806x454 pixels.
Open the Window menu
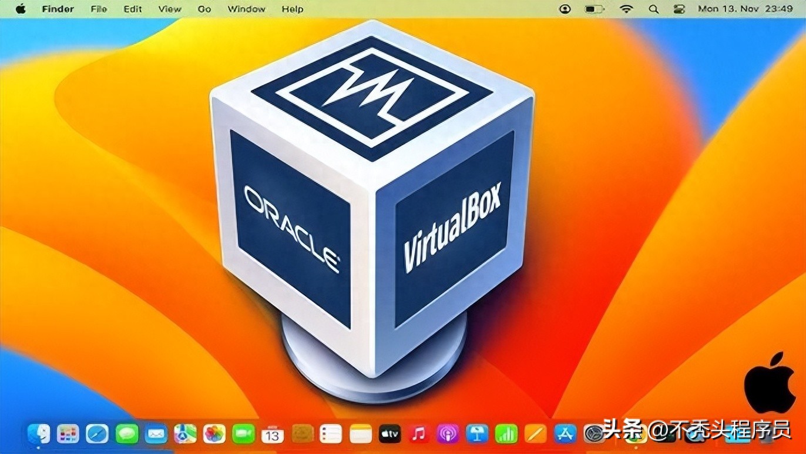click(246, 9)
